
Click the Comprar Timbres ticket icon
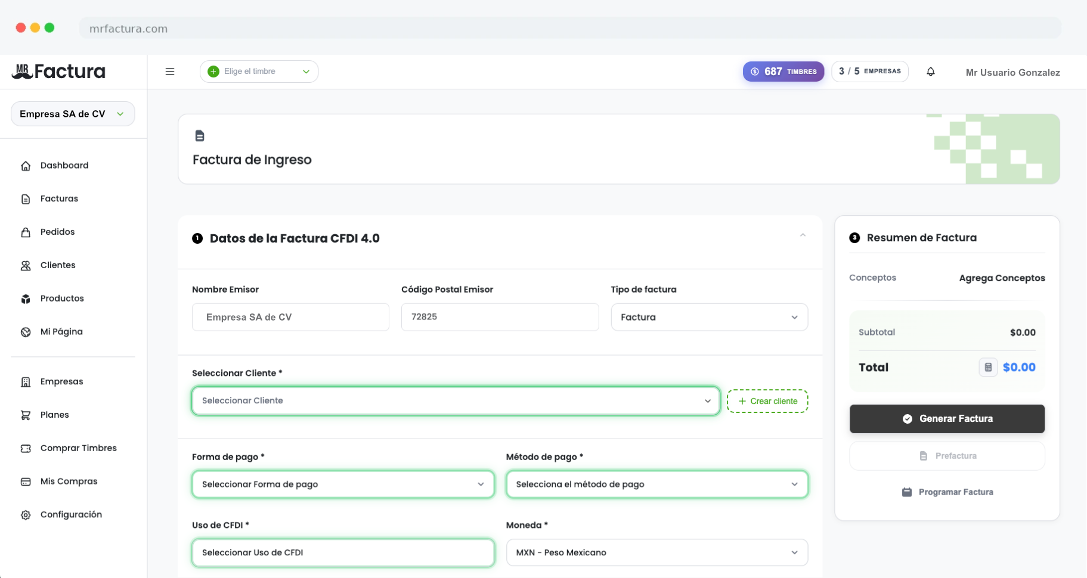[26, 448]
